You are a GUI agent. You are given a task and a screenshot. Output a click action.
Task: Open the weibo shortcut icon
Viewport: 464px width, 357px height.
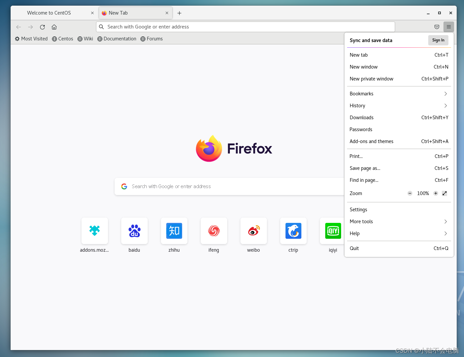tap(253, 231)
